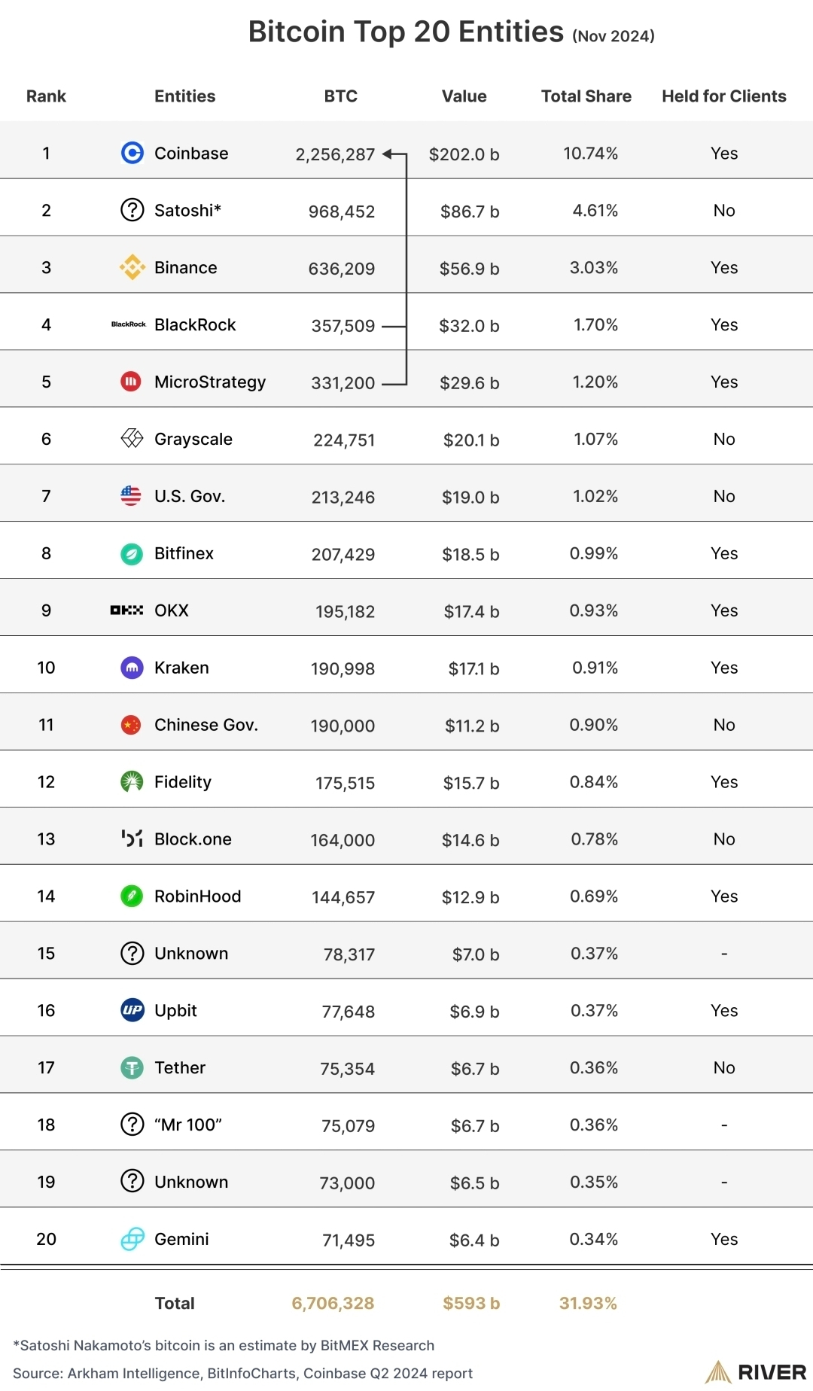Click the Kraken purple logo icon
813x1391 pixels.
[x=132, y=668]
